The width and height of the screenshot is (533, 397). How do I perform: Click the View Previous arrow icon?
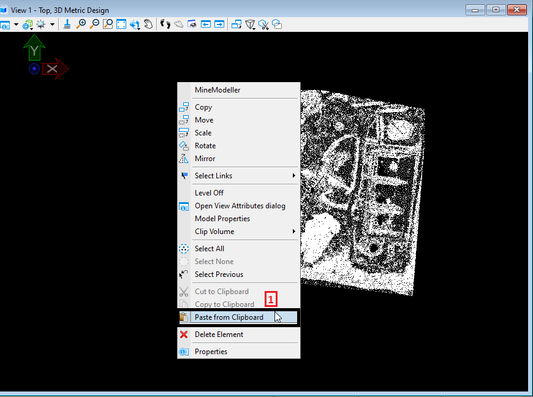[206, 25]
